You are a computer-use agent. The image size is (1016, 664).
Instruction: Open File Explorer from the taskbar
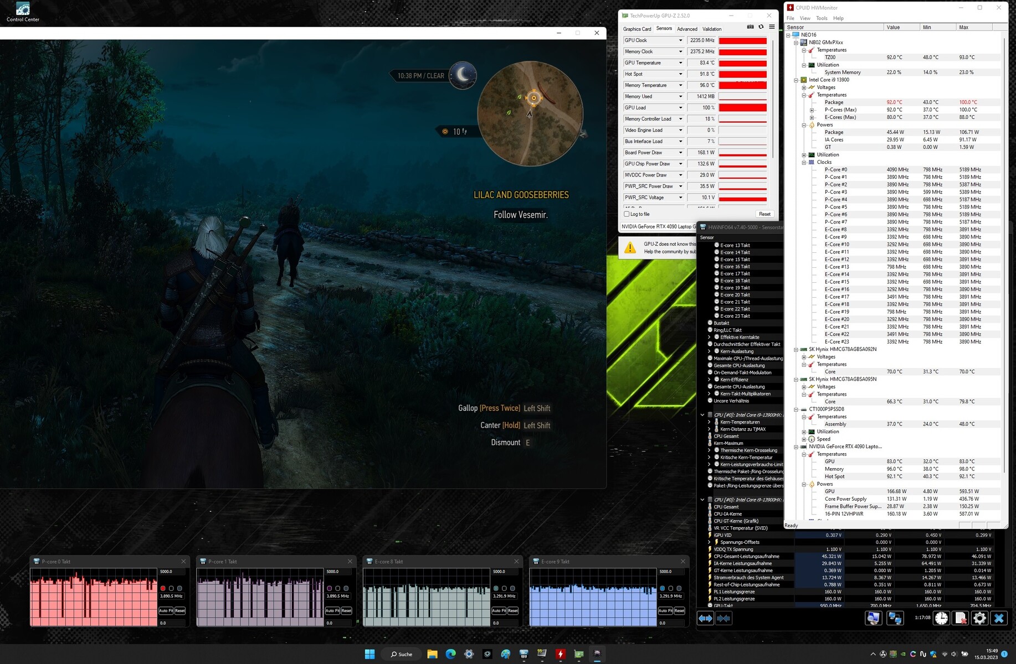click(432, 654)
